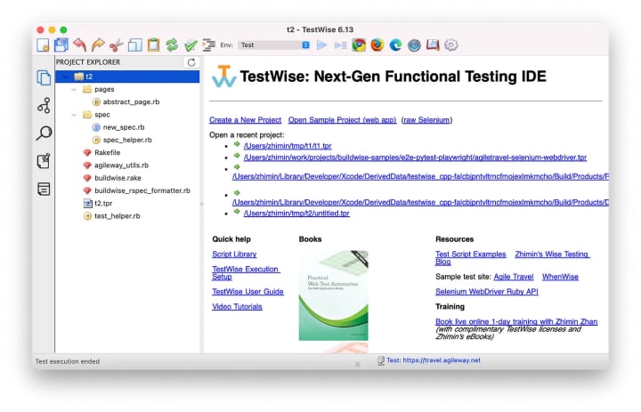Open recent project t1.tpr link

click(x=288, y=146)
